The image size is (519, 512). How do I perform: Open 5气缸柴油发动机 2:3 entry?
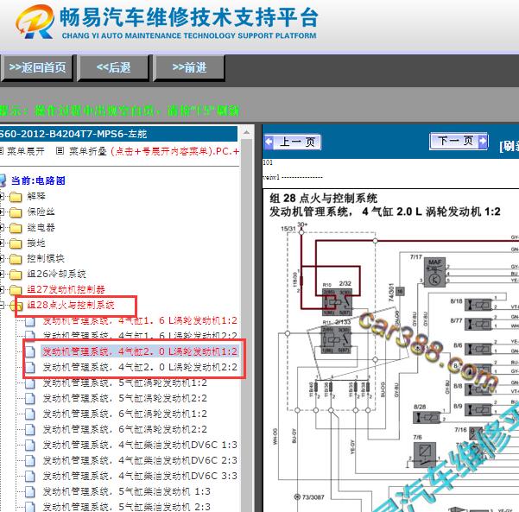(127, 507)
